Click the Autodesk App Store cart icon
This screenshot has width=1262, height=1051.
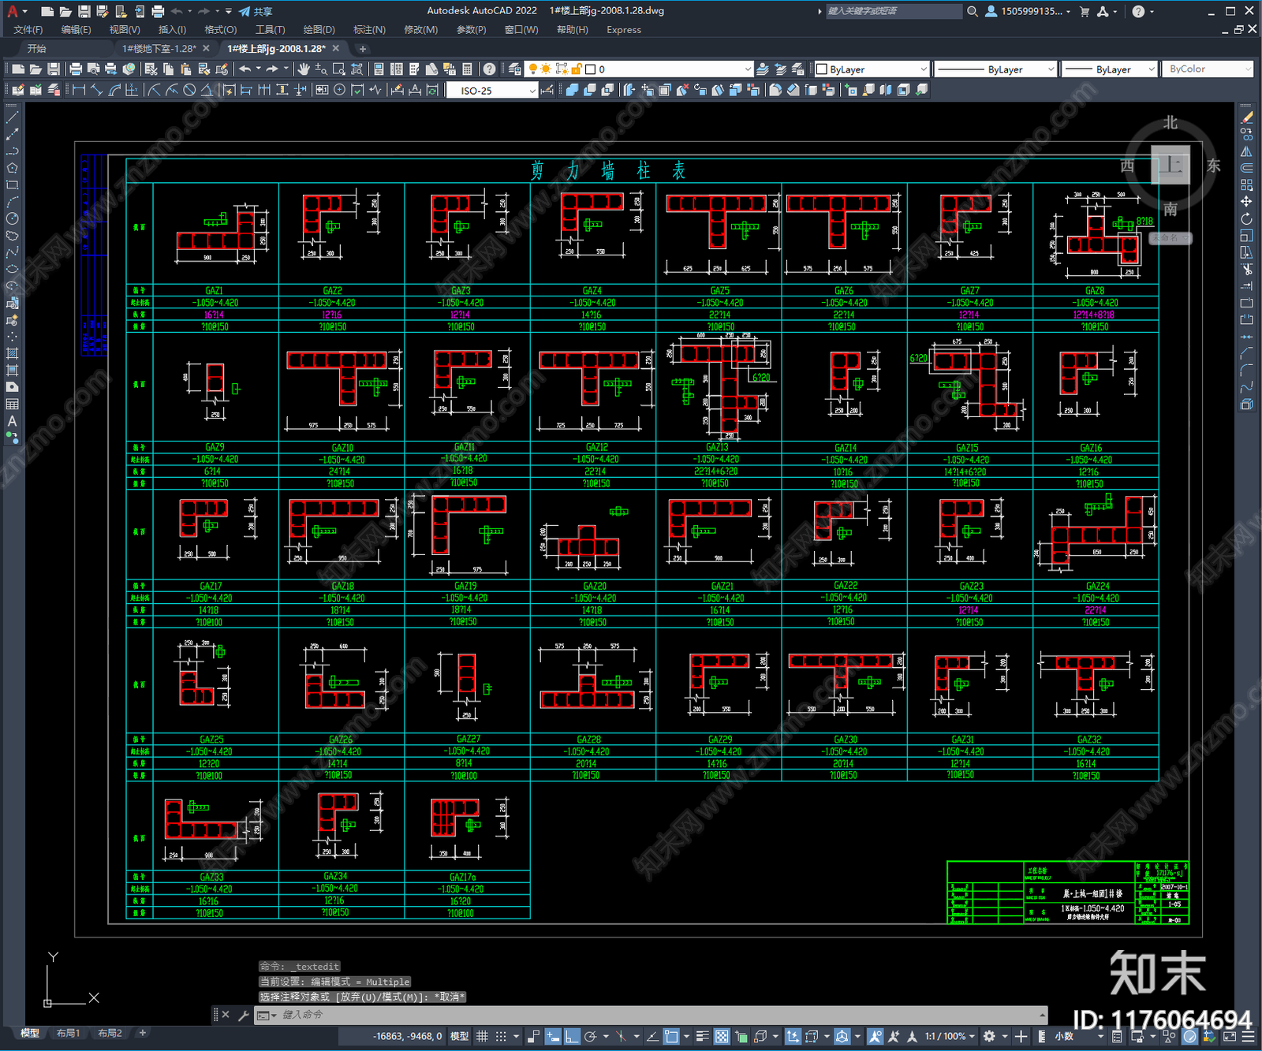(1085, 11)
